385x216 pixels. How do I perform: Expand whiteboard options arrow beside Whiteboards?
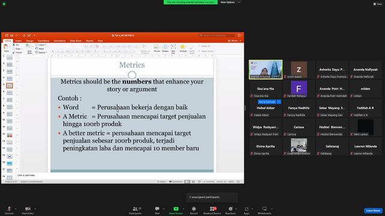(x=272, y=209)
